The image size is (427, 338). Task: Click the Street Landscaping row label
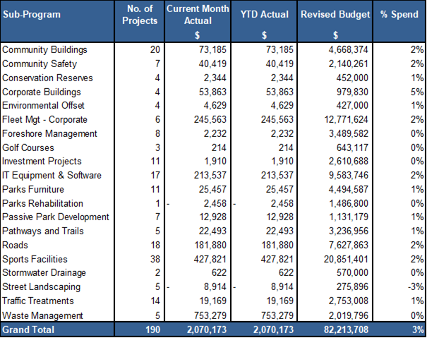tap(41, 286)
